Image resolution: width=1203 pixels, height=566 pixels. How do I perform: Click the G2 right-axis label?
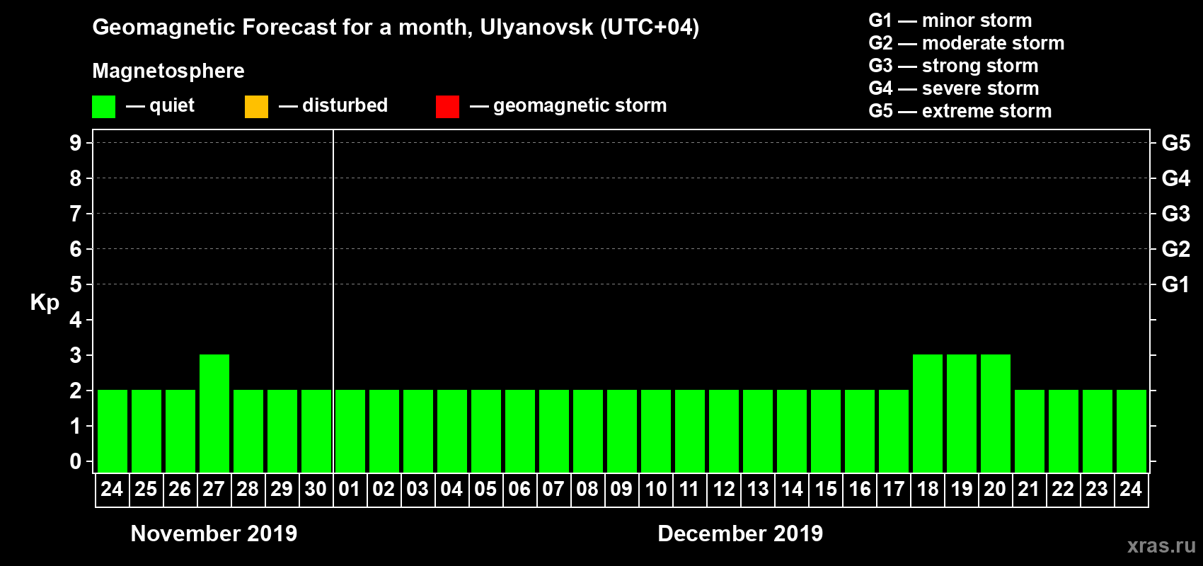1176,249
